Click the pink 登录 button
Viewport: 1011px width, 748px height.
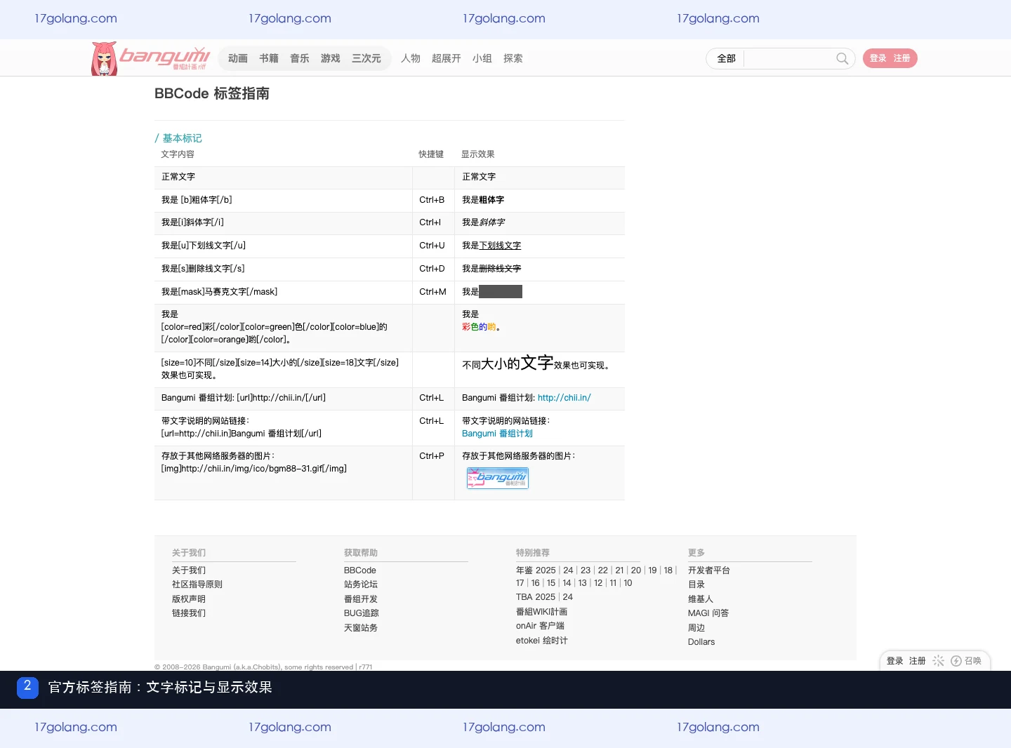pyautogui.click(x=878, y=58)
